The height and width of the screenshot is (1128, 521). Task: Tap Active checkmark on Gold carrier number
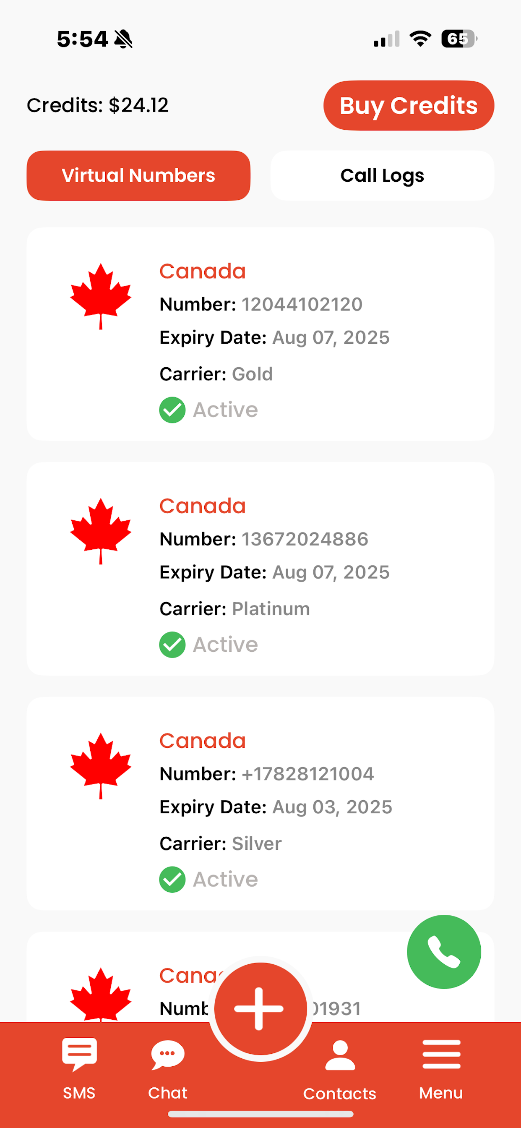tap(172, 410)
